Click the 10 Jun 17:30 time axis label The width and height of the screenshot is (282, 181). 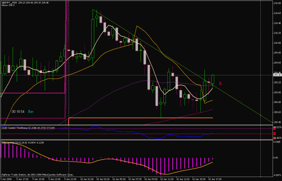(215, 179)
